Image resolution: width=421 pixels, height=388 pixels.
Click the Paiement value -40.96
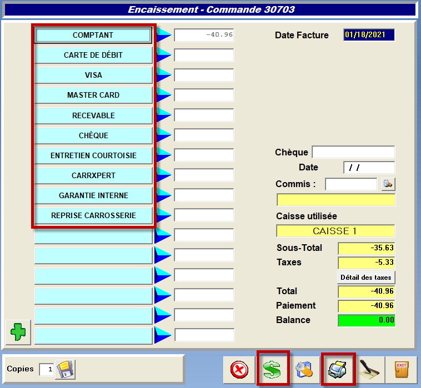click(x=367, y=306)
